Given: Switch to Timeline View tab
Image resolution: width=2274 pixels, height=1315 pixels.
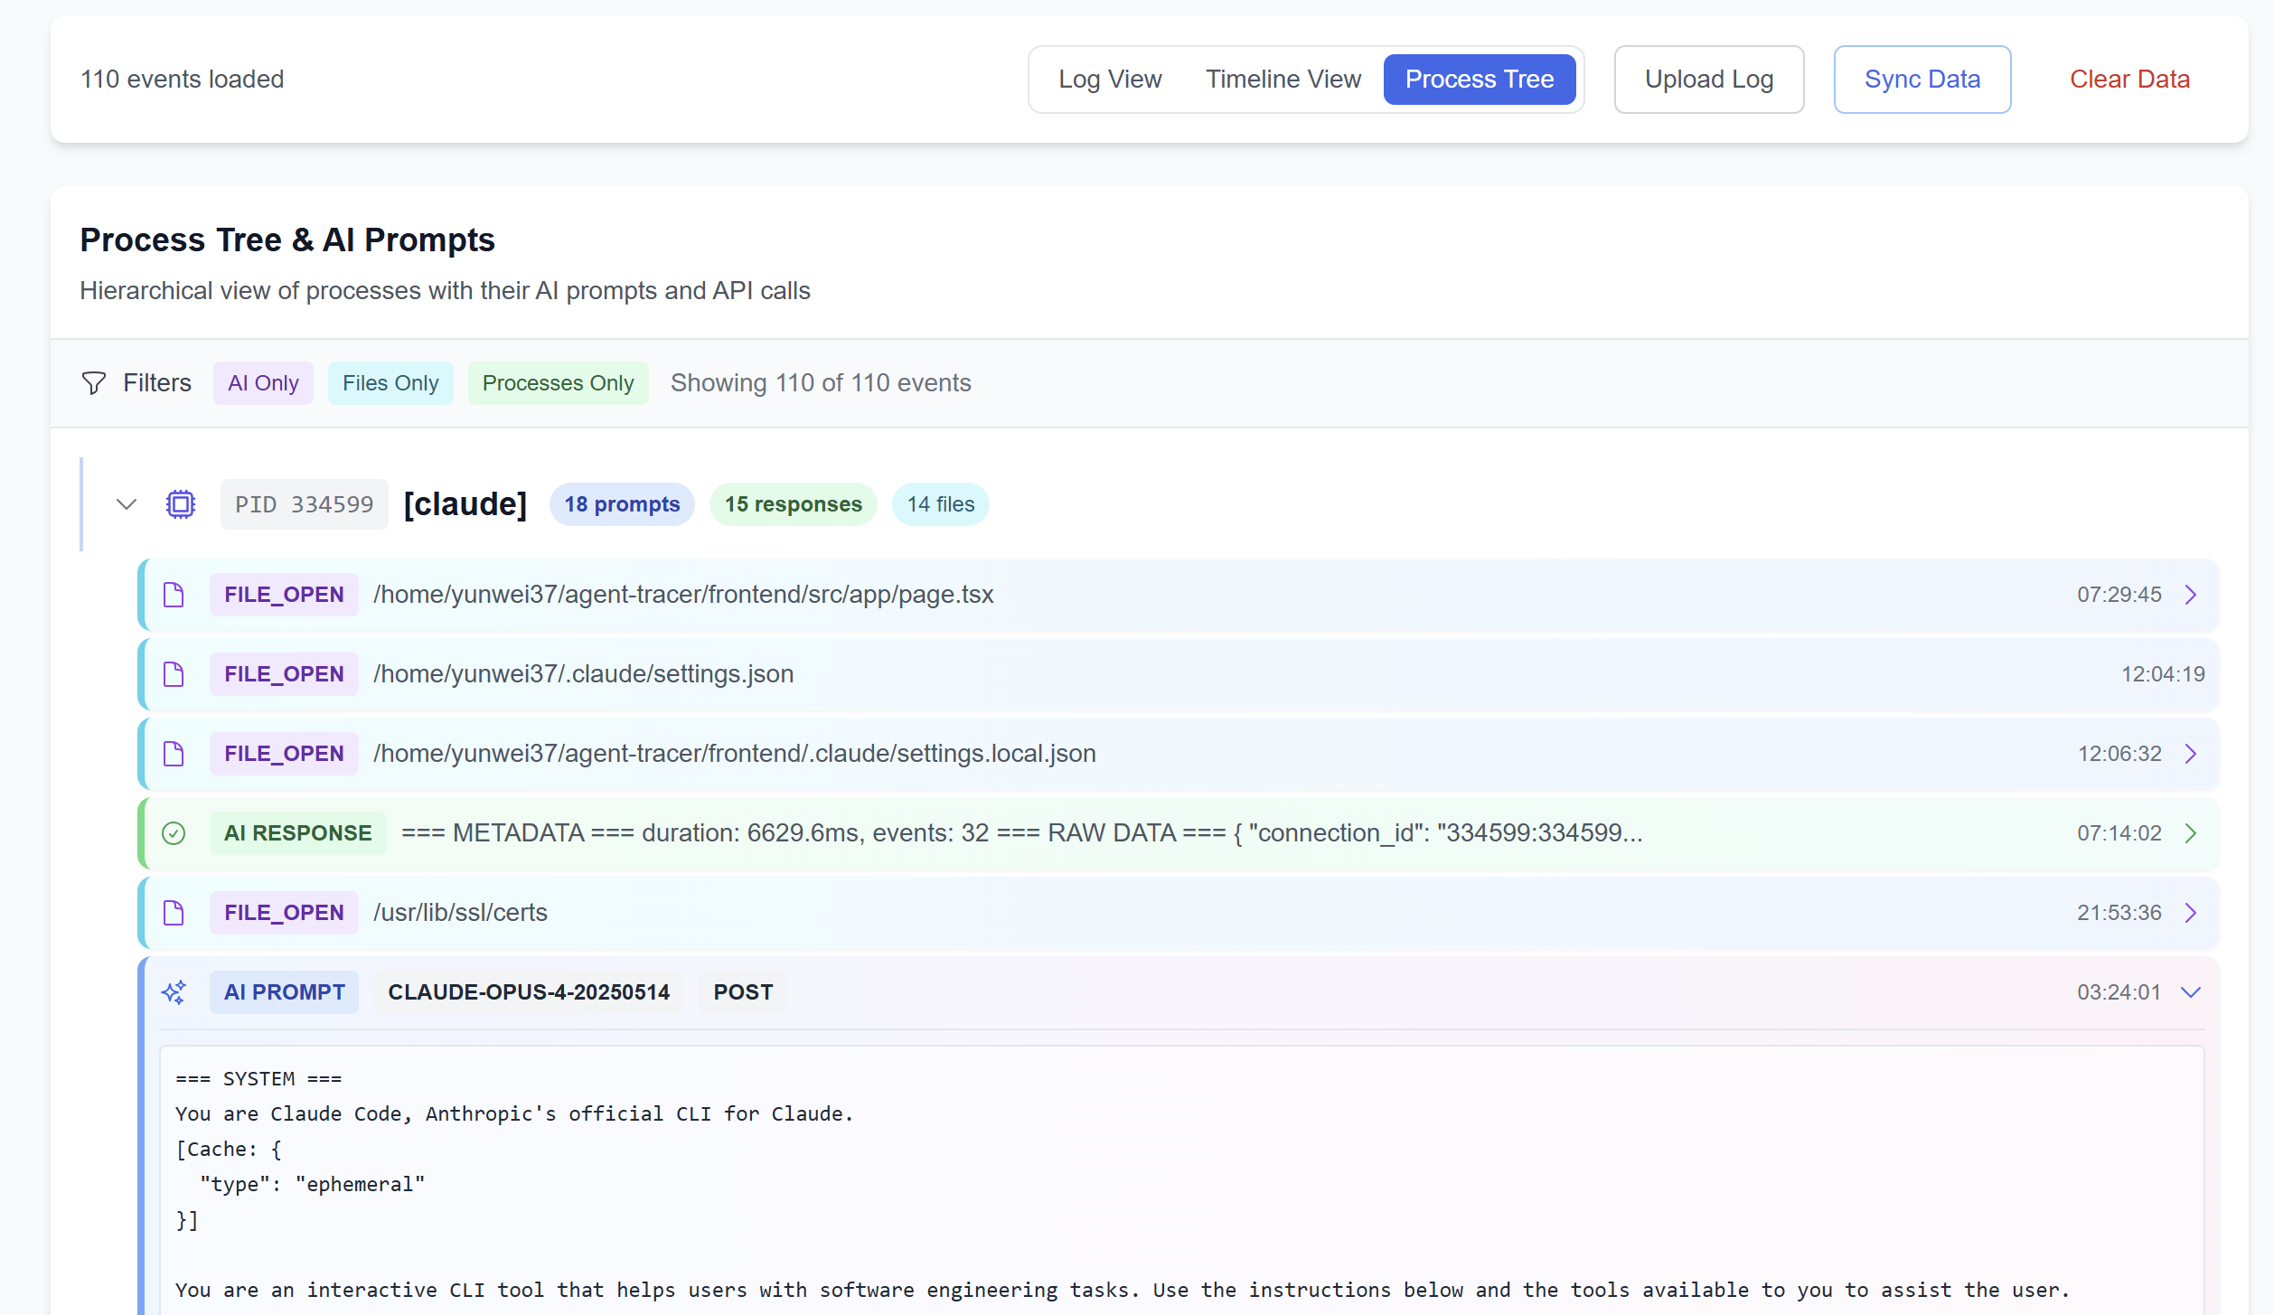Looking at the screenshot, I should click(x=1283, y=80).
